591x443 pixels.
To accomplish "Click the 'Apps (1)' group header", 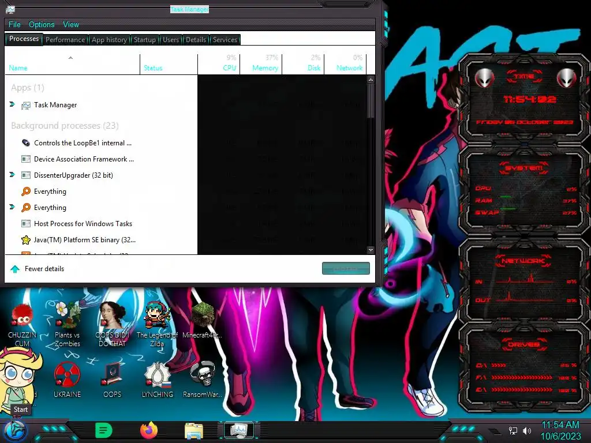I will (x=28, y=88).
